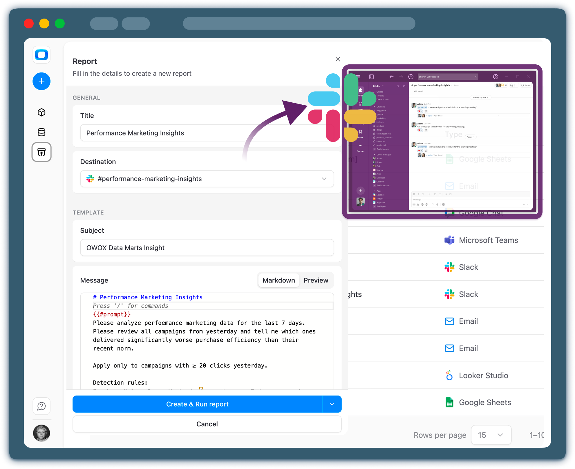The height and width of the screenshot is (469, 575).
Task: Click the Performance Marketing Insights title field
Action: click(x=207, y=133)
